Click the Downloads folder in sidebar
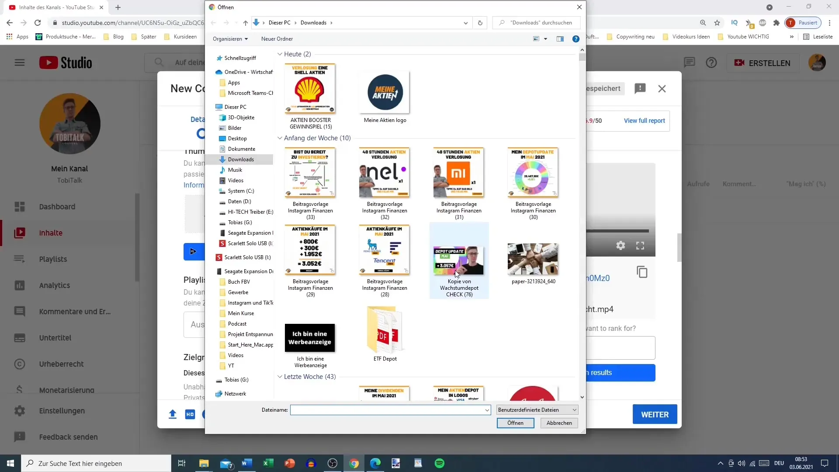This screenshot has width=839, height=472. coord(240,159)
